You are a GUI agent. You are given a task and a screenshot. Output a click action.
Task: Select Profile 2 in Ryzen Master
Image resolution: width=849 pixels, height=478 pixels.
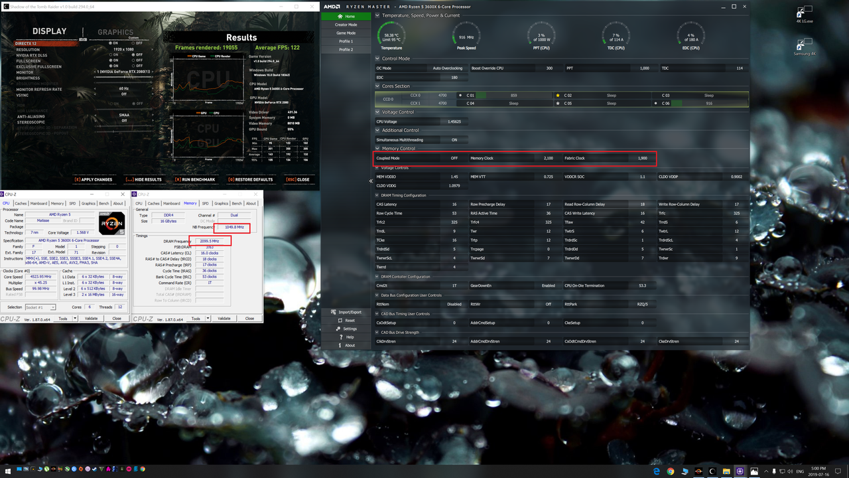[346, 49]
